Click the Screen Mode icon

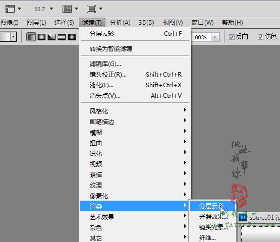click(x=91, y=9)
